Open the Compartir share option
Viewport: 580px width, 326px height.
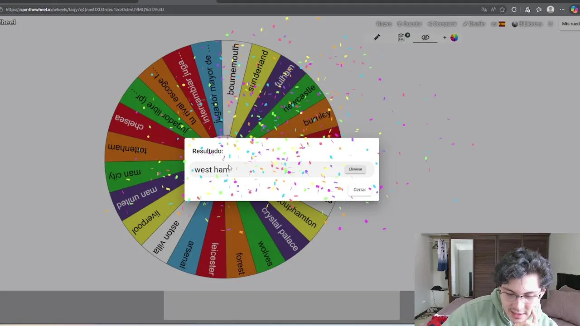442,24
